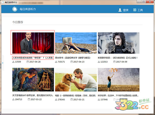Open article 关于梦境的10个奇怪定律

pos(33,95)
